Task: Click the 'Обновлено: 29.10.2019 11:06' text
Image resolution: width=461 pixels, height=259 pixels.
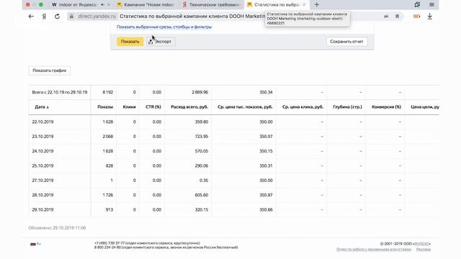Action: [x=57, y=228]
